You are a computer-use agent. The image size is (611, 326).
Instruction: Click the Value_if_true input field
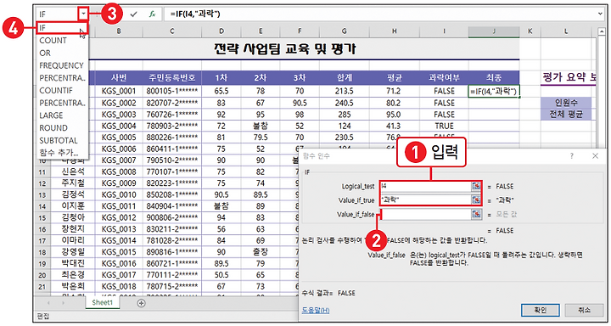425,200
